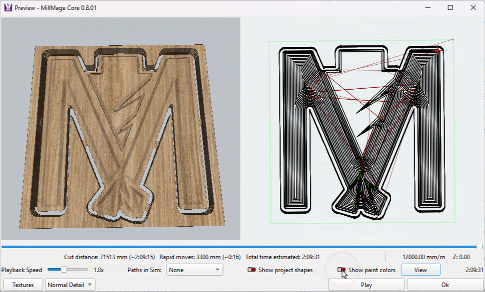The height and width of the screenshot is (292, 485).
Task: Open the Paths in Sim dropdown
Action: pyautogui.click(x=195, y=270)
